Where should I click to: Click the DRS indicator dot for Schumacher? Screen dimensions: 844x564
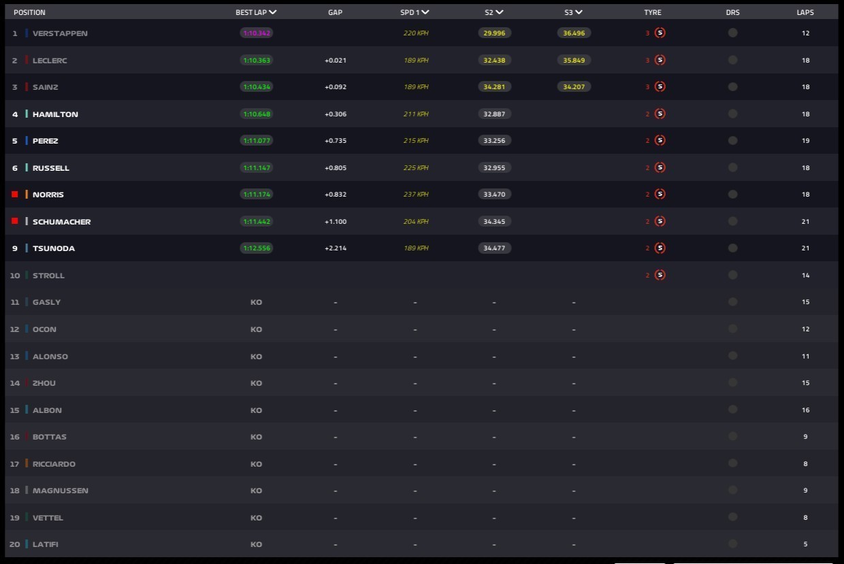[x=732, y=221]
